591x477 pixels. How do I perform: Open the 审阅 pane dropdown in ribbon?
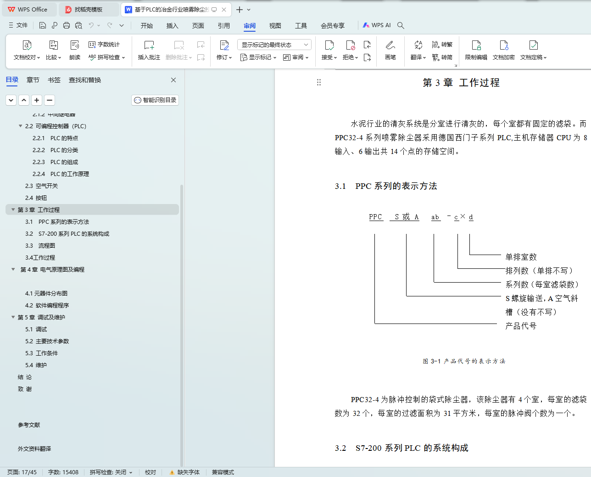click(x=296, y=57)
